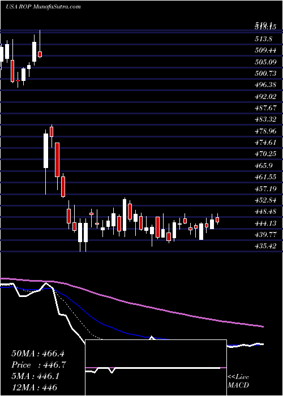Image resolution: width=283 pixels, height=396 pixels.
Task: Click the 461.55 price axis label
Action: point(265,178)
